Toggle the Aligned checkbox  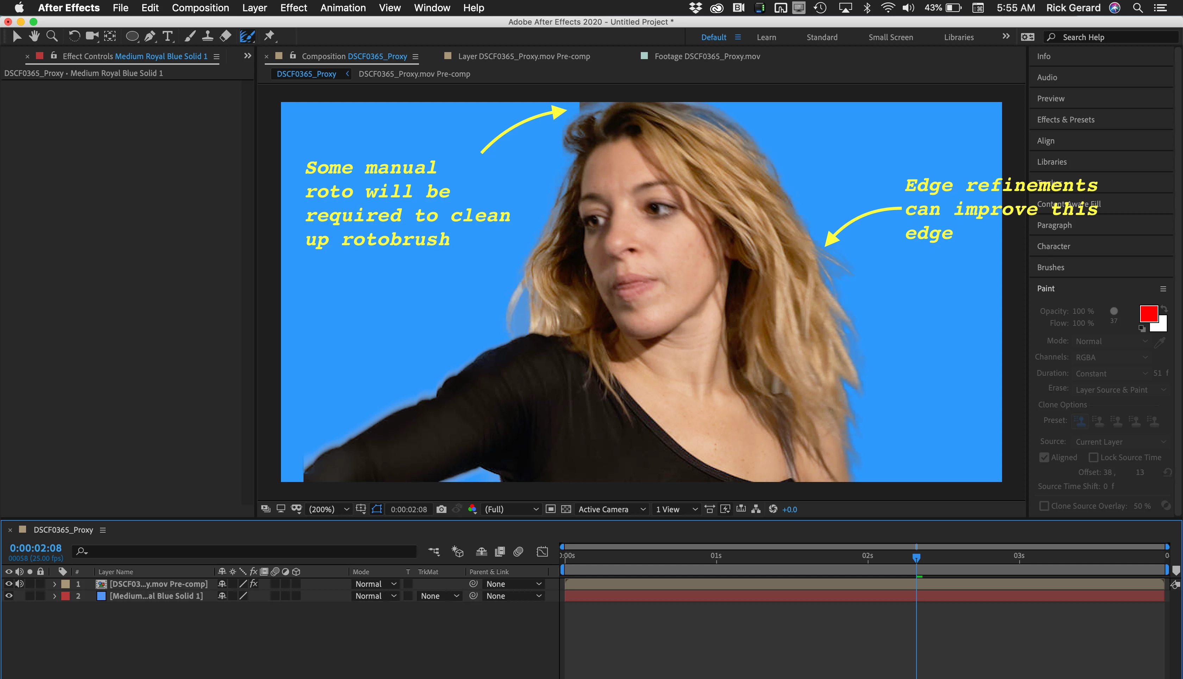click(x=1044, y=457)
